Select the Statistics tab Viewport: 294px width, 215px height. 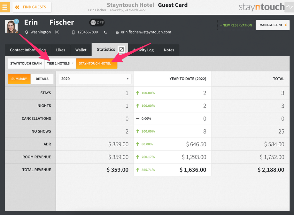click(106, 50)
